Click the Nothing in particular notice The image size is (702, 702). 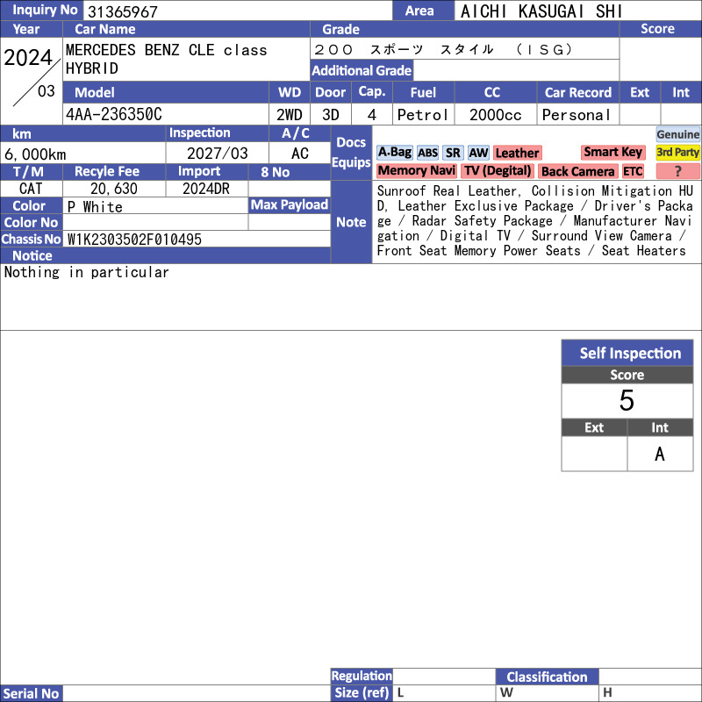pos(86,272)
